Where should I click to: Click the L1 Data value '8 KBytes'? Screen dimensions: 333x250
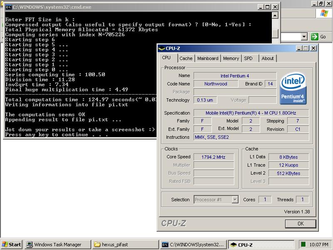pyautogui.click(x=288, y=157)
